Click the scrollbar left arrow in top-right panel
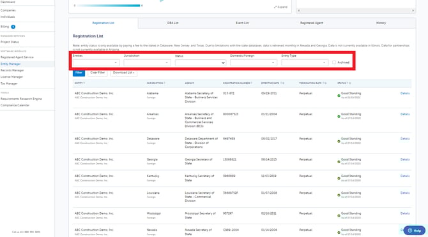Viewport: 428px width, 237px height. (x=299, y=11)
